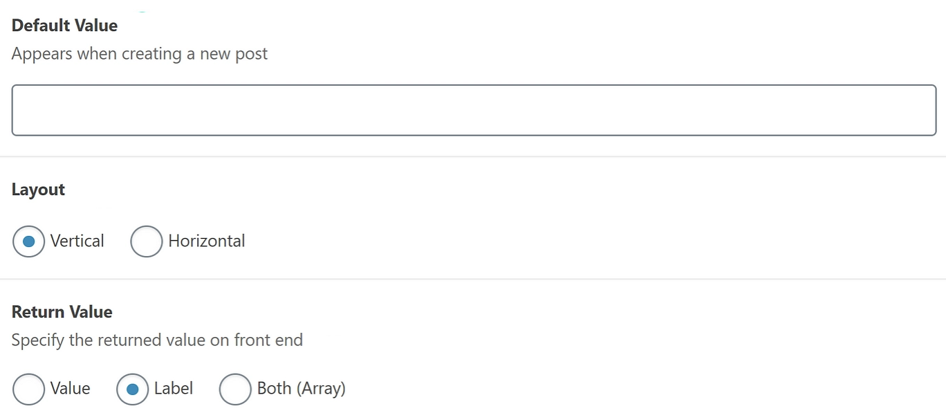Enable the Both (Array) radio button

pyautogui.click(x=235, y=389)
